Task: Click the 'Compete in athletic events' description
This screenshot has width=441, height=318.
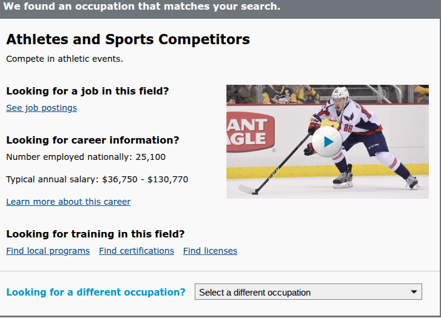Action: 64,59
